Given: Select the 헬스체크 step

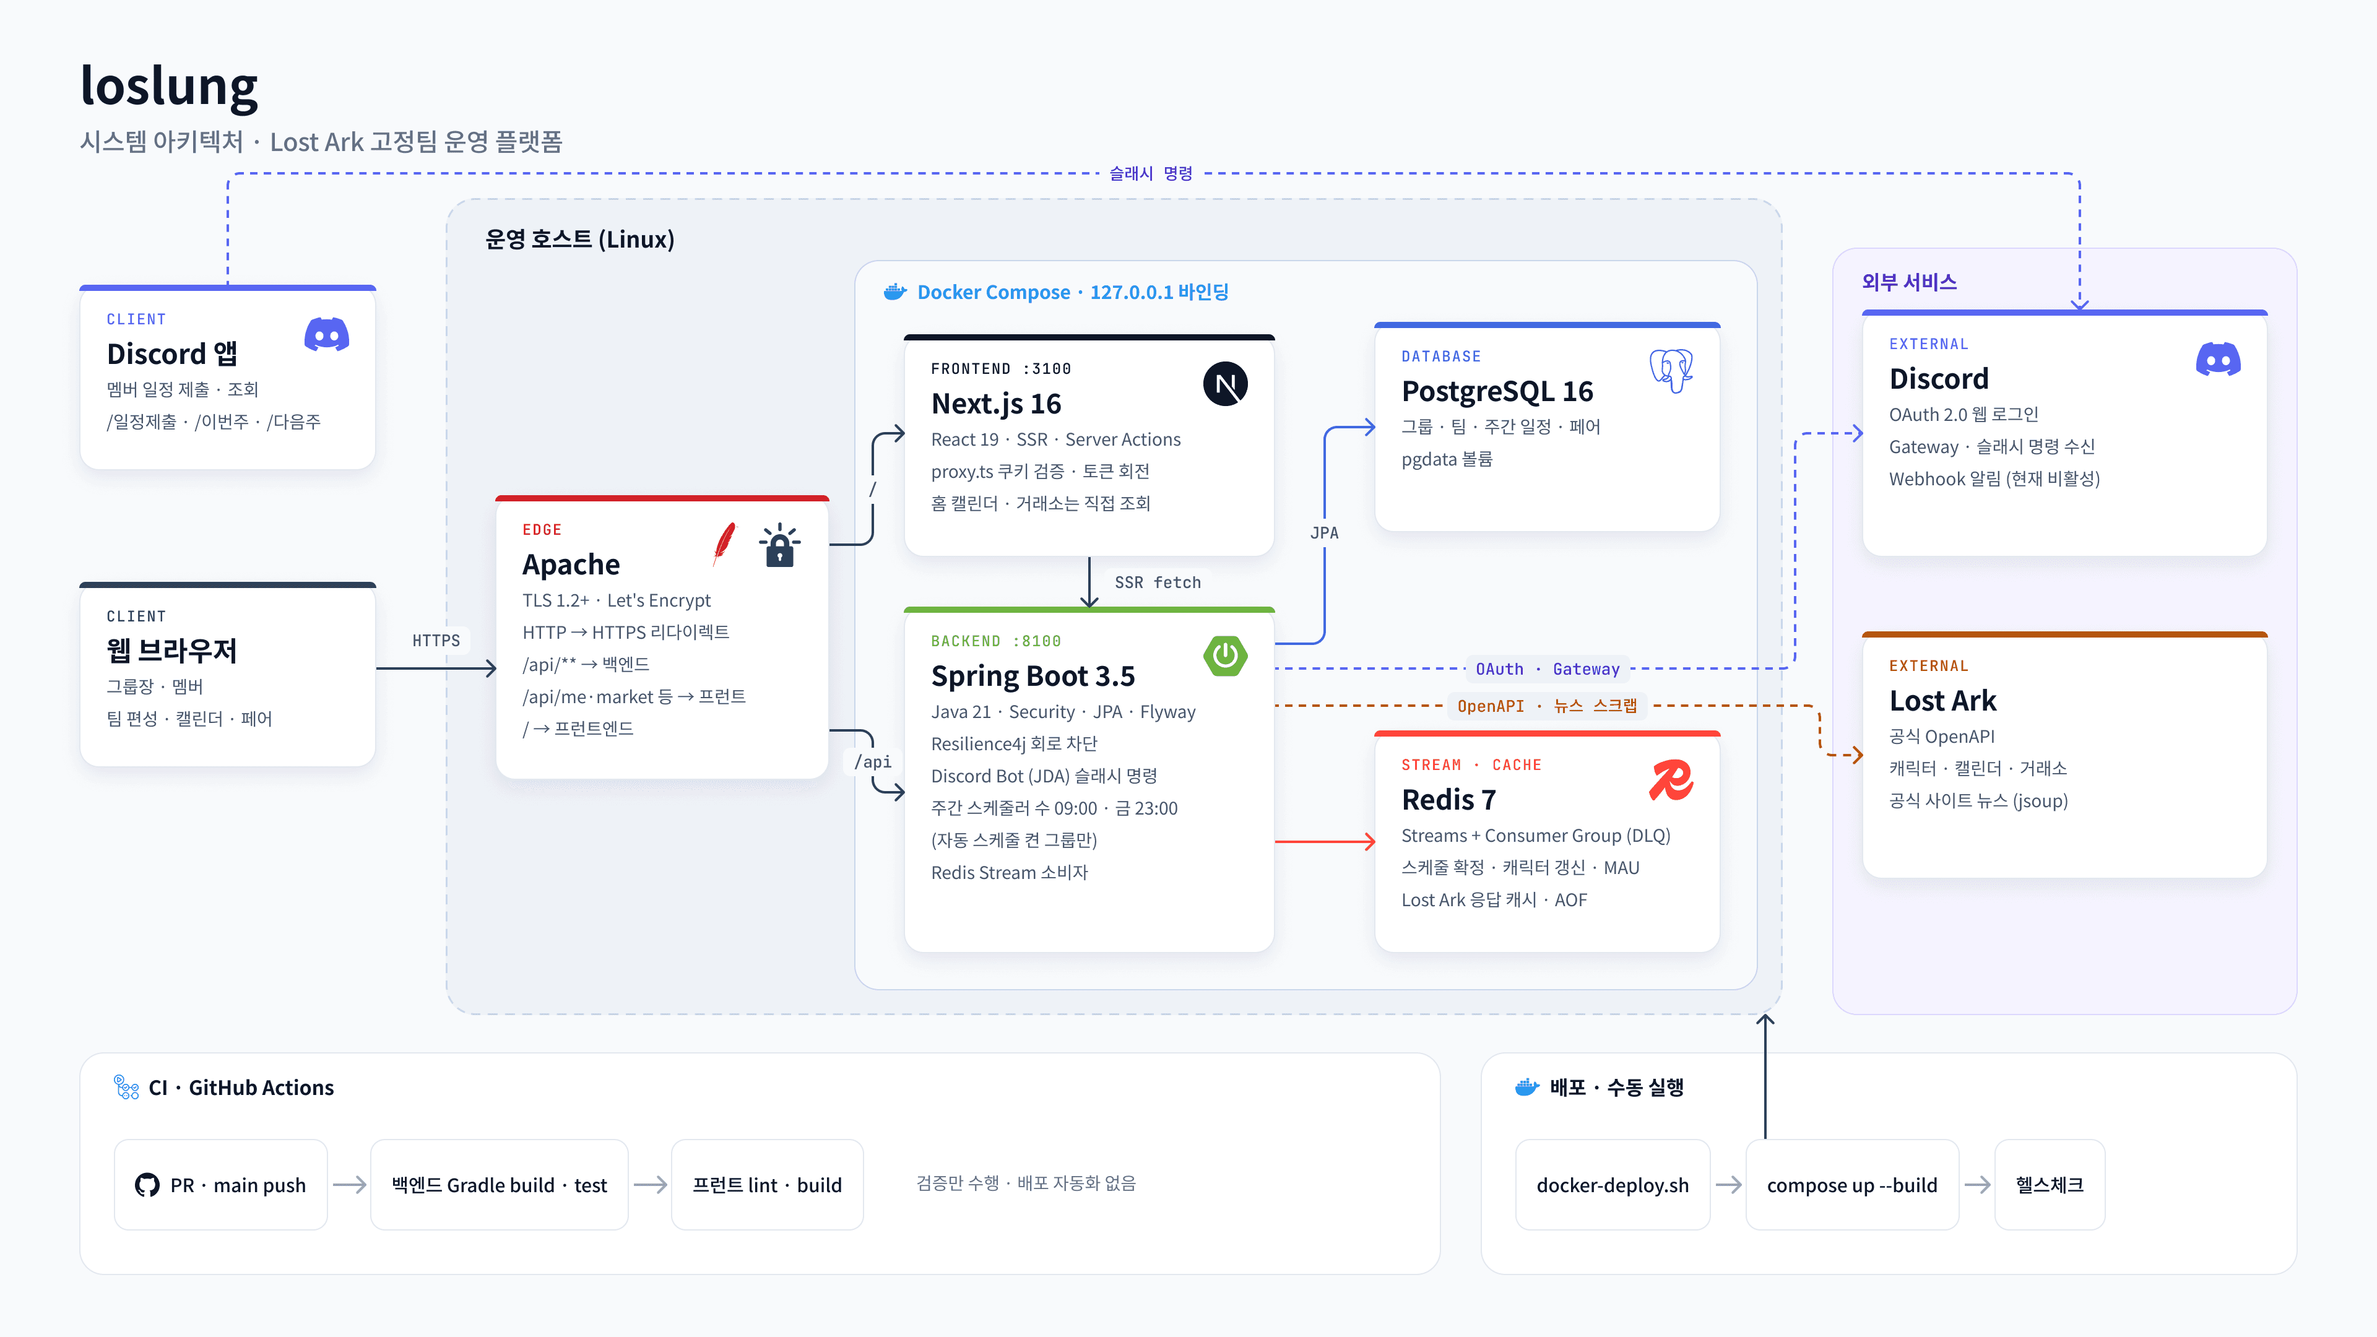Looking at the screenshot, I should click(x=2050, y=1185).
